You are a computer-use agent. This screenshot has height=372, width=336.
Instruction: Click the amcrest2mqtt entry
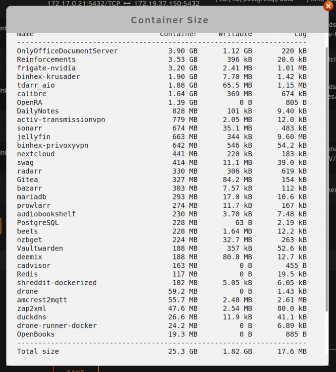[x=42, y=300]
